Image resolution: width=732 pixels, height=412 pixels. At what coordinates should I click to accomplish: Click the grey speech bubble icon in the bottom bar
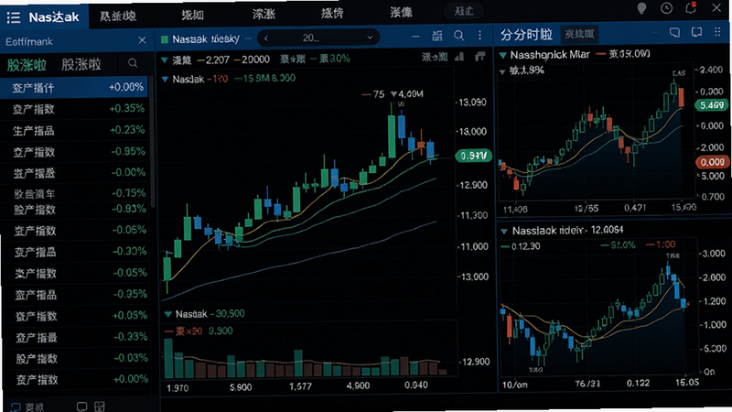point(81,407)
